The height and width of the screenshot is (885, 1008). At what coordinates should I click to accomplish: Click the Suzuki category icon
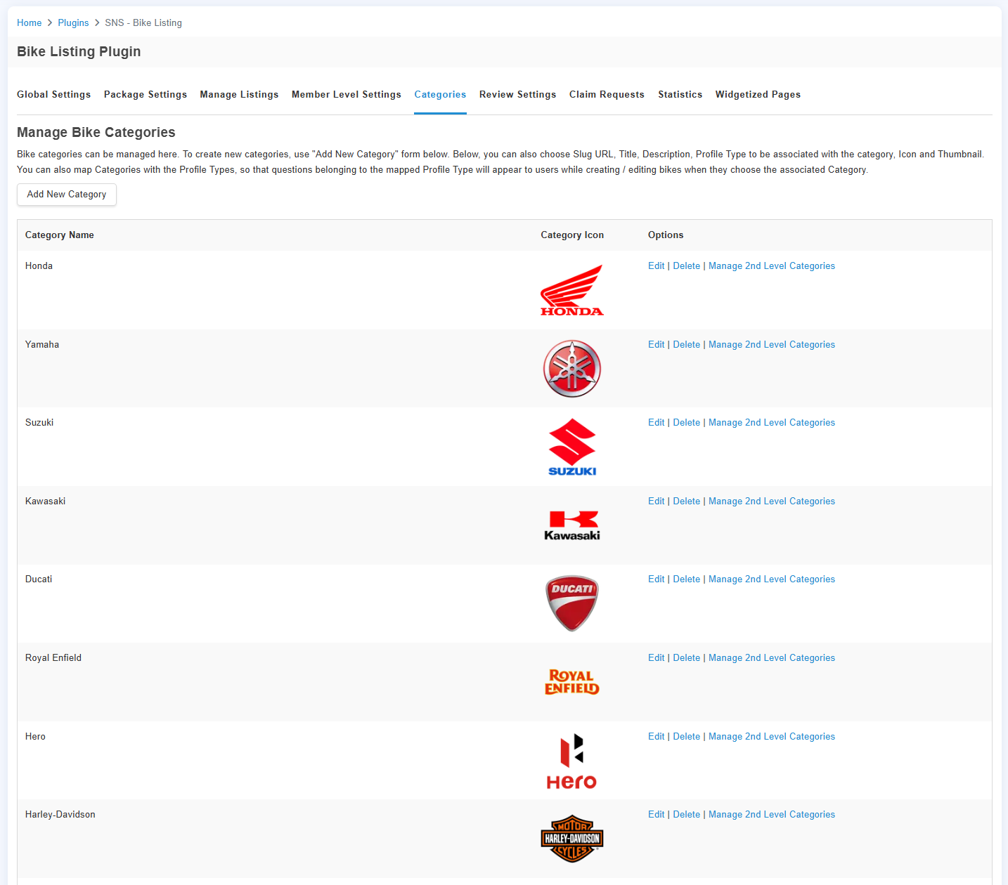pos(571,447)
